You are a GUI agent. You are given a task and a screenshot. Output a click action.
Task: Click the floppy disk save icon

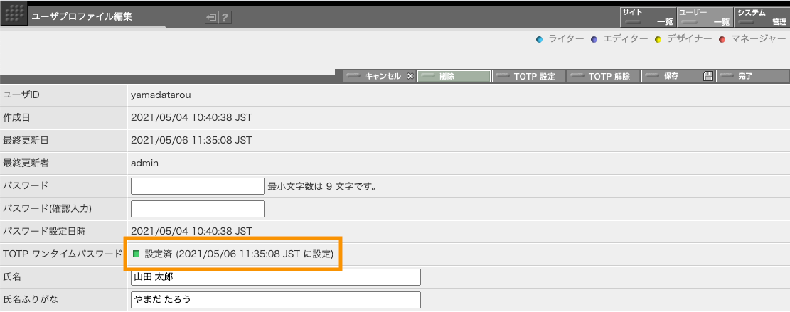[x=708, y=77]
